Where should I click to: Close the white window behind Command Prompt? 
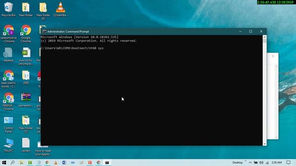(273, 56)
